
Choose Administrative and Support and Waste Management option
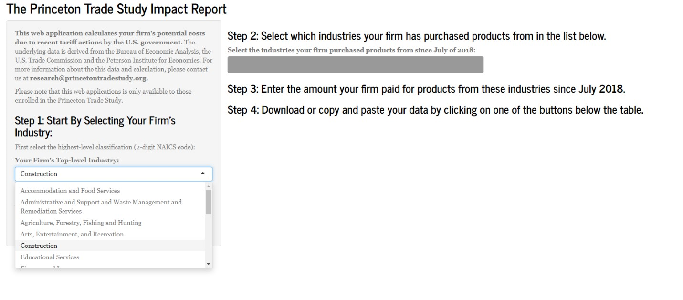[x=110, y=206]
